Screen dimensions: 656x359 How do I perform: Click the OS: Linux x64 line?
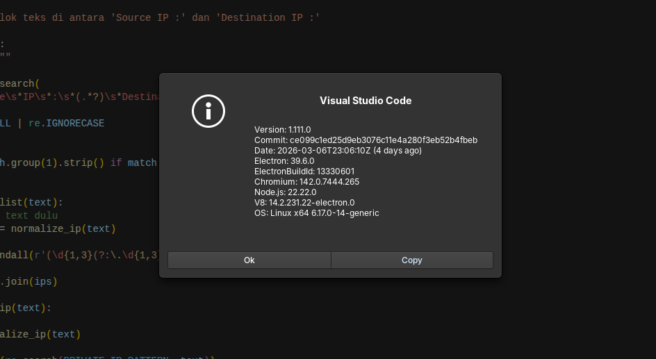pyautogui.click(x=317, y=213)
